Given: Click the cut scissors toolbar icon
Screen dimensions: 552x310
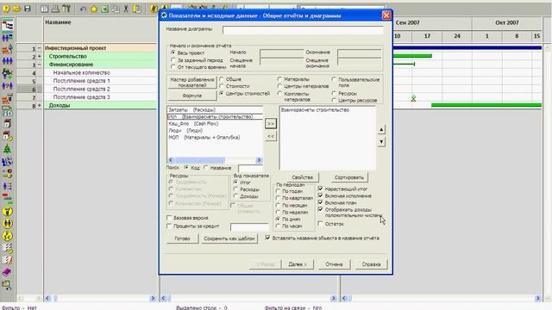Looking at the screenshot, I should click(126, 9).
